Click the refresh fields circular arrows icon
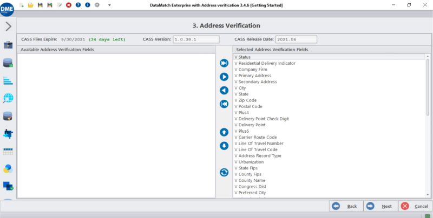 click(x=224, y=173)
